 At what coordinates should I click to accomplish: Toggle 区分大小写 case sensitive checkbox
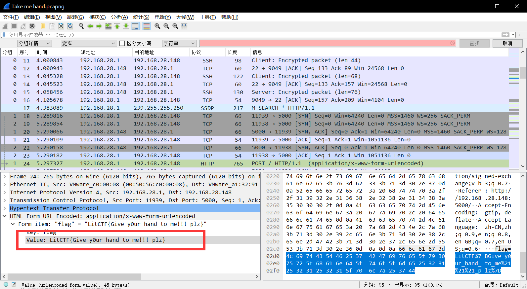(x=122, y=43)
